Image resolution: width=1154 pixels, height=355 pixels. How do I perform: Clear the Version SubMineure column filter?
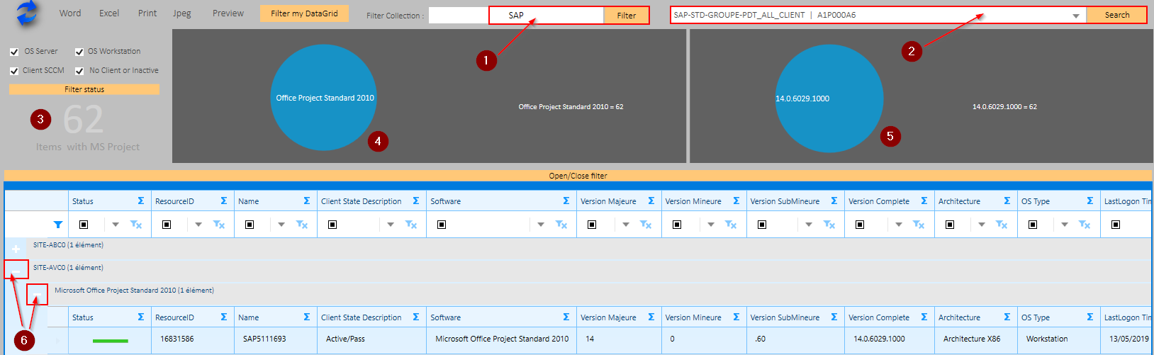[829, 225]
